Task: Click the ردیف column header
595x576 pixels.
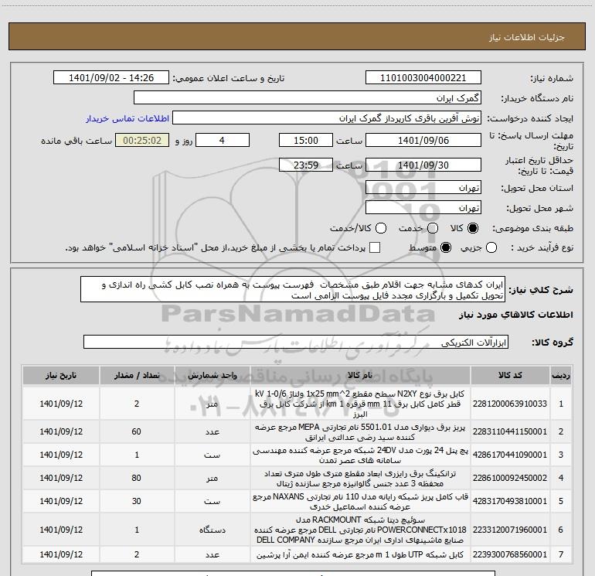Action: coord(561,376)
